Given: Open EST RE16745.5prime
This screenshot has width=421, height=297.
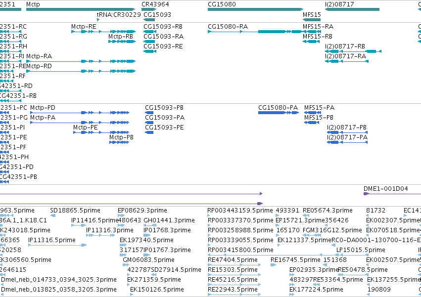Looking at the screenshot, I should click(x=295, y=260).
